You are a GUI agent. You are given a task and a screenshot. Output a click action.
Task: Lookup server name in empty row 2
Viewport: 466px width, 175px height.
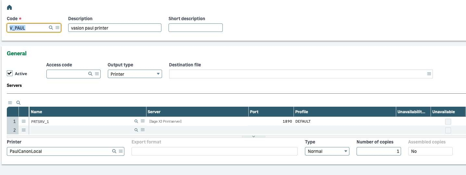point(136,130)
